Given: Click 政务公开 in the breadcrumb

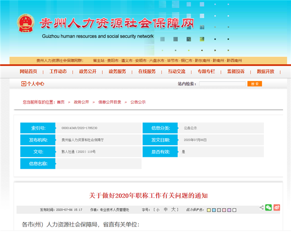Looking at the screenshot, I should click(81, 102).
